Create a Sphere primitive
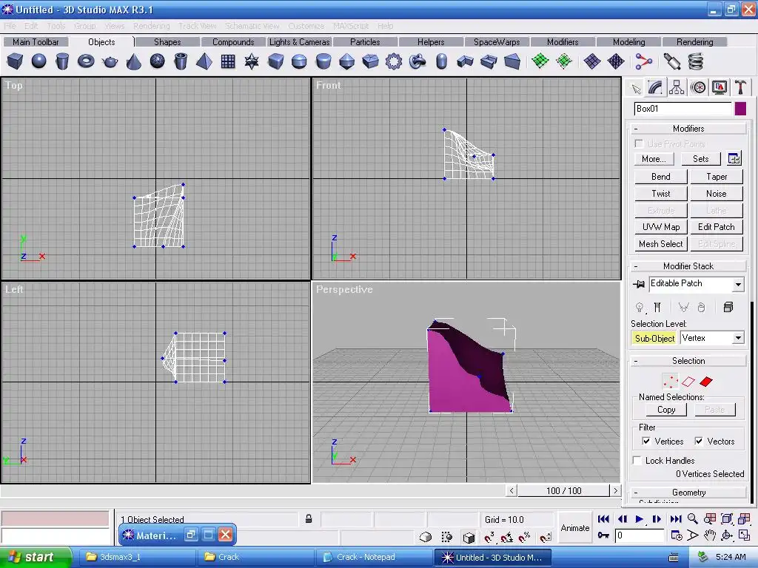 click(x=38, y=61)
